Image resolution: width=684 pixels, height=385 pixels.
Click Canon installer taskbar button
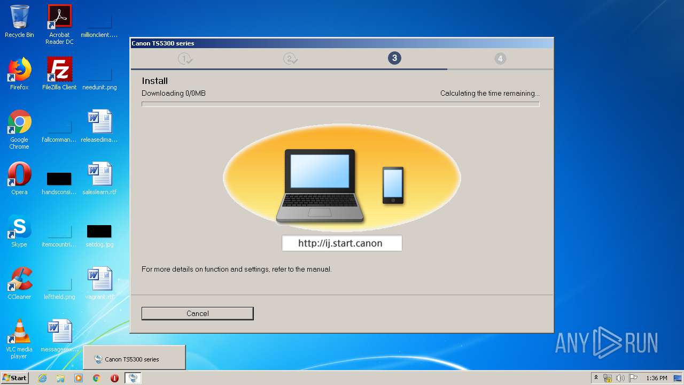click(x=133, y=378)
